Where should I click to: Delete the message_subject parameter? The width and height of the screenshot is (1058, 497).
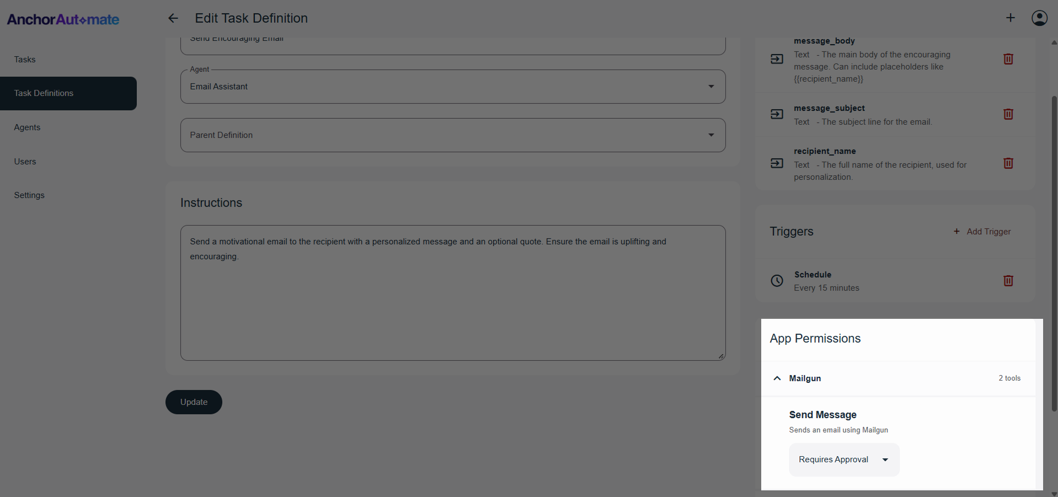(x=1008, y=114)
